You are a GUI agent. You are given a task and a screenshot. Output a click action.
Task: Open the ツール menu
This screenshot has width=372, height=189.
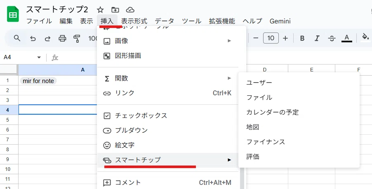click(x=191, y=21)
